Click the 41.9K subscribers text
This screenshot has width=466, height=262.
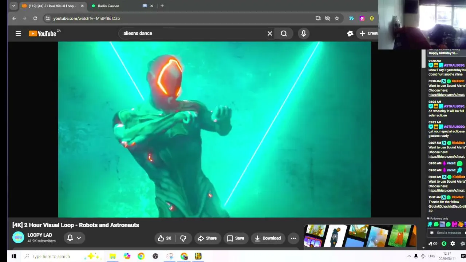[x=42, y=241]
